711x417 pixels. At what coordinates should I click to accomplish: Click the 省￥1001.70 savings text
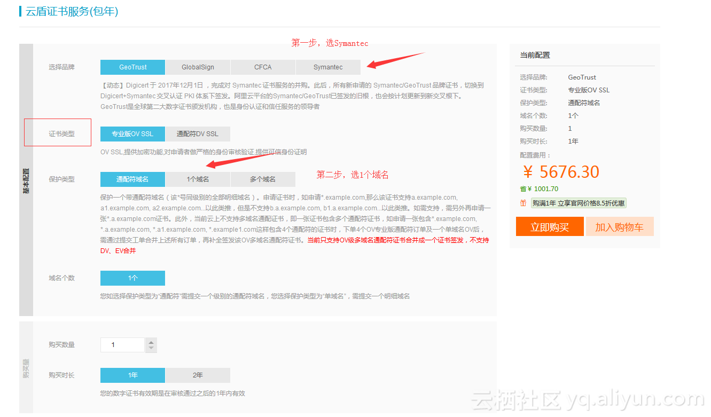(539, 189)
